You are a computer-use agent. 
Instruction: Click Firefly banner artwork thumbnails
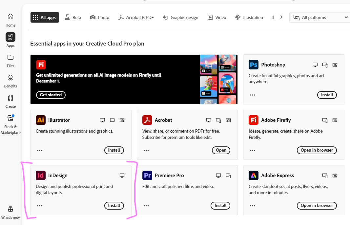click(218, 79)
